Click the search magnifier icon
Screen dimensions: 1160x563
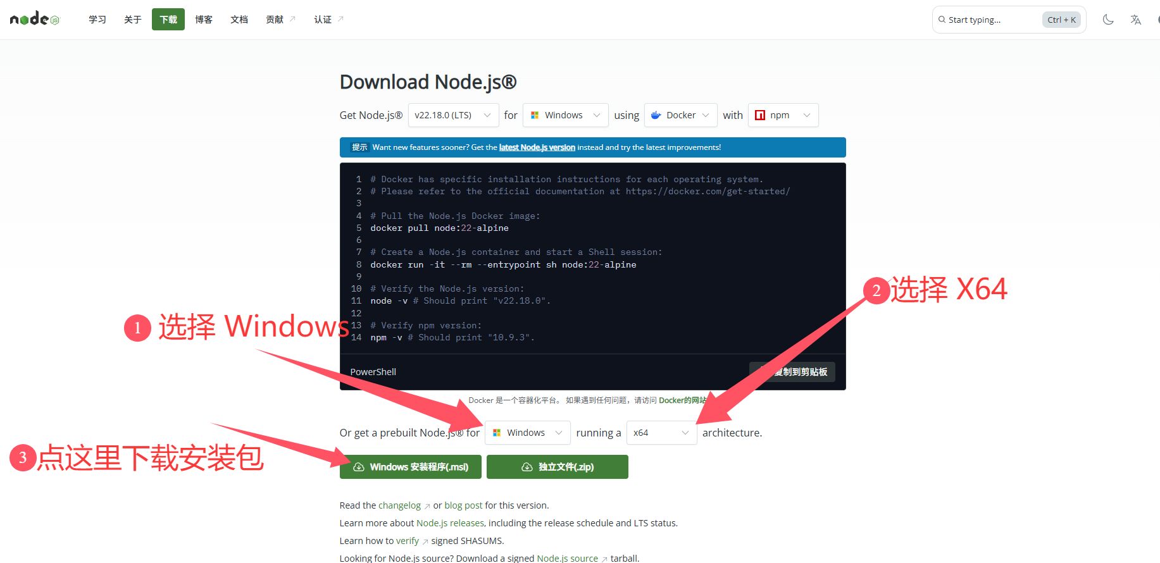click(942, 20)
